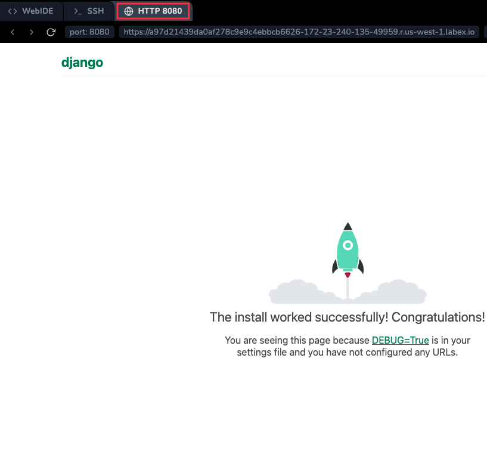Select the terminal prompt icon beside SSH
This screenshot has width=487, height=463.
click(76, 11)
